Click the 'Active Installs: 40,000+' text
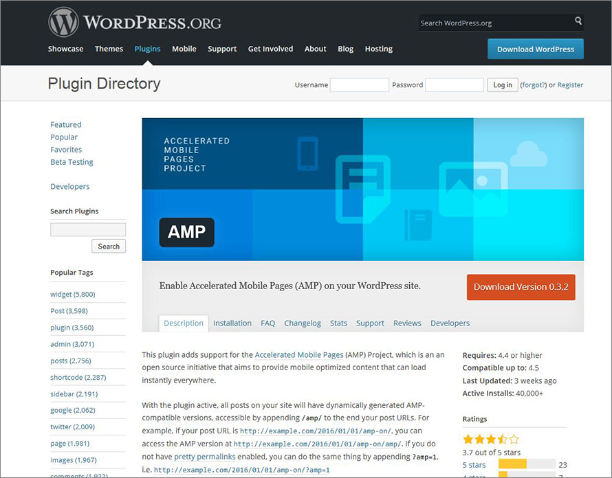 point(503,394)
